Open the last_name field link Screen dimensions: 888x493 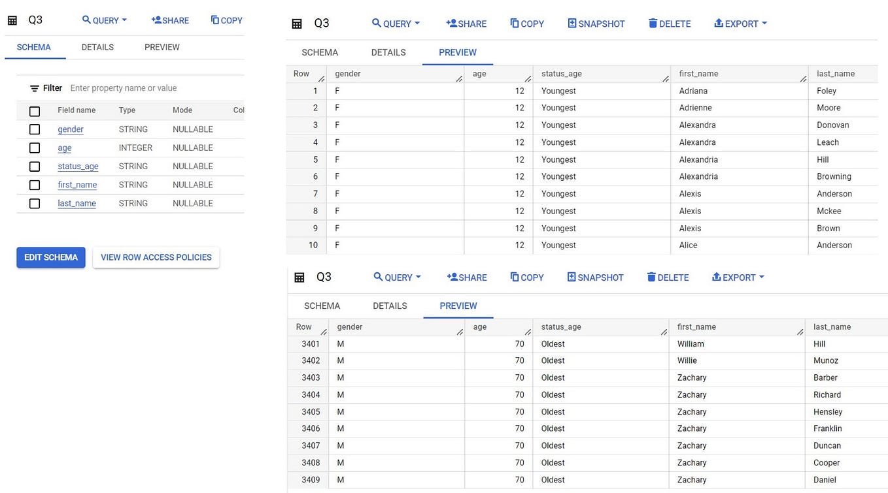click(x=77, y=203)
